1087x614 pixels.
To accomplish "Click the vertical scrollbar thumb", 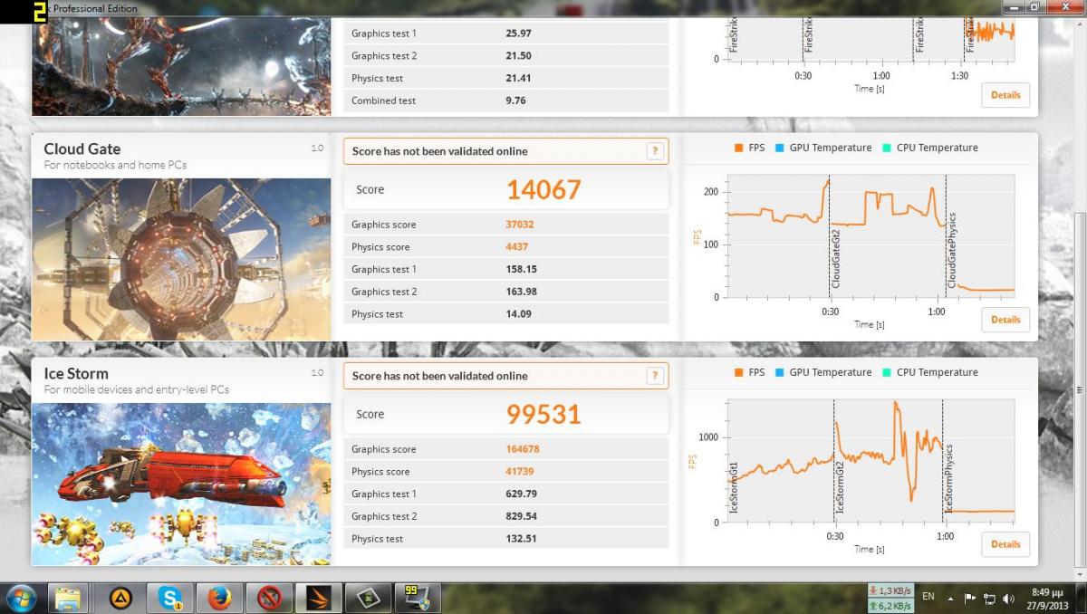I will point(1079,389).
